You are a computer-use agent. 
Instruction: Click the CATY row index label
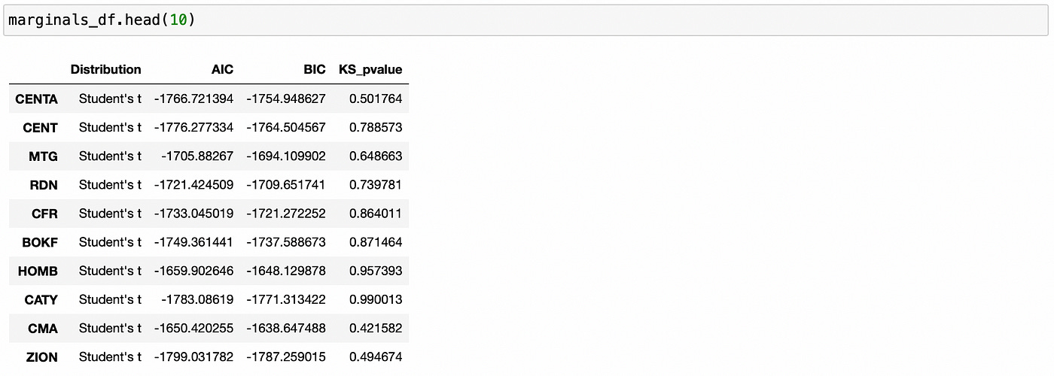41,299
